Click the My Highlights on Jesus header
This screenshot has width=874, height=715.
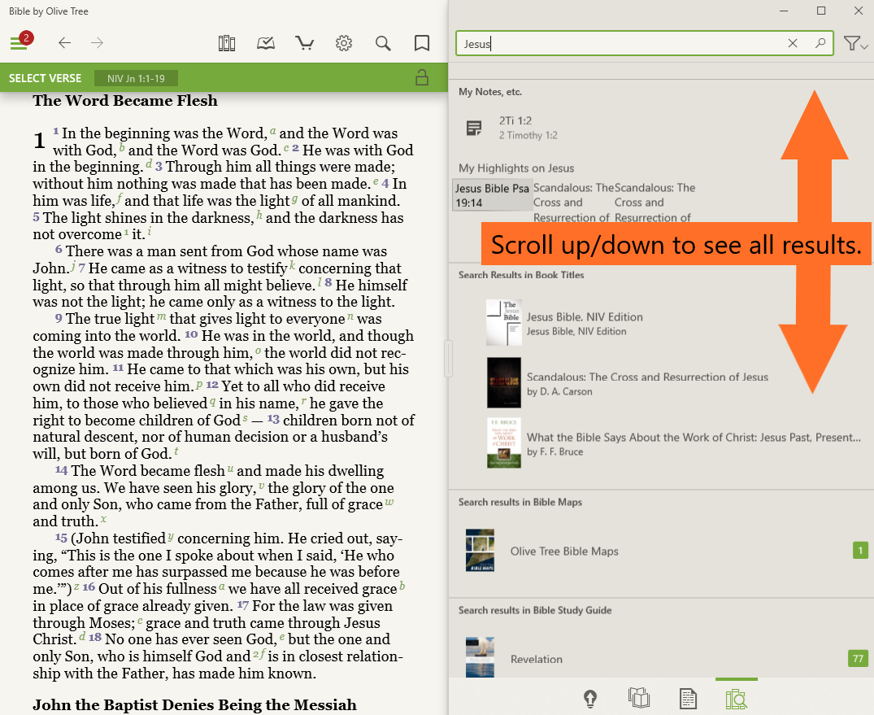516,168
